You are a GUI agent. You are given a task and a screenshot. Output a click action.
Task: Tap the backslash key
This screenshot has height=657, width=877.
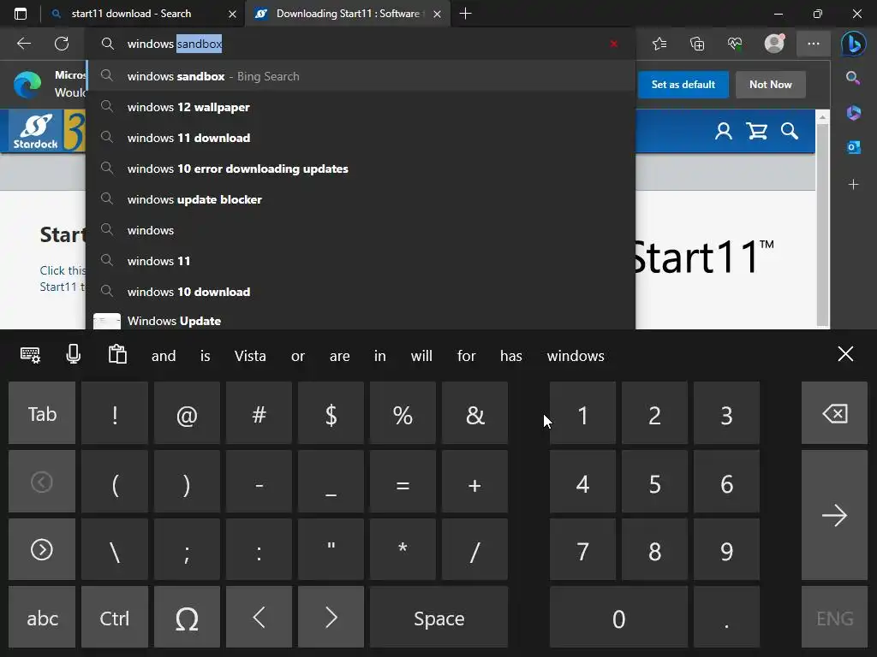tap(114, 549)
